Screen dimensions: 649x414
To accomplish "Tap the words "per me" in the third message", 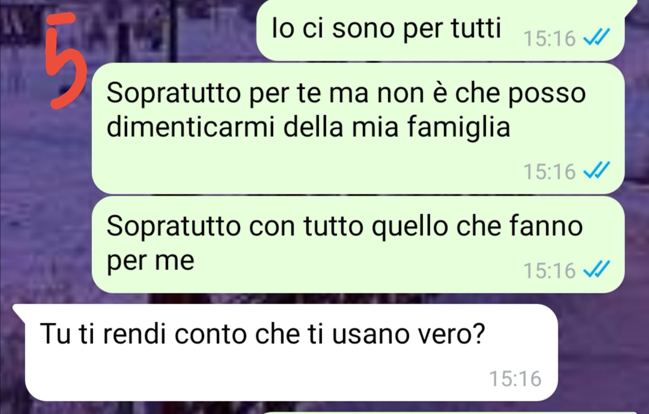I will [150, 262].
